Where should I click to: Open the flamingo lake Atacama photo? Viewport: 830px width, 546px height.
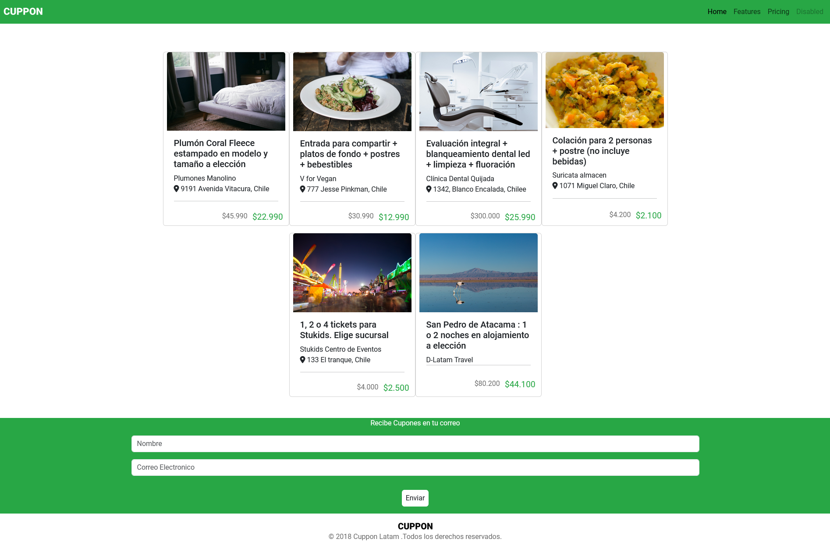(479, 273)
